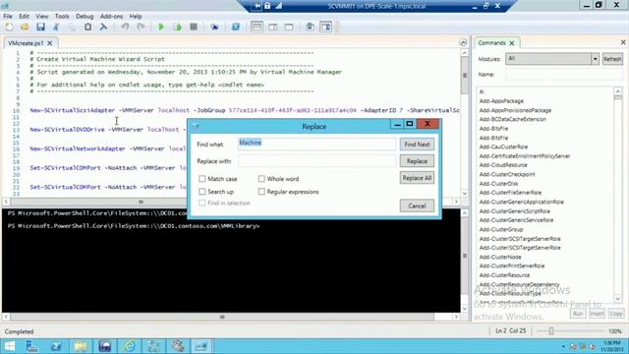Open File Explorer from taskbar
629x354 pixels.
[81, 346]
